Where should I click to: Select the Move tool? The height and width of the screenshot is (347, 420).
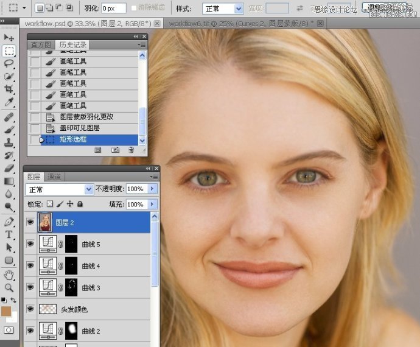click(x=9, y=38)
